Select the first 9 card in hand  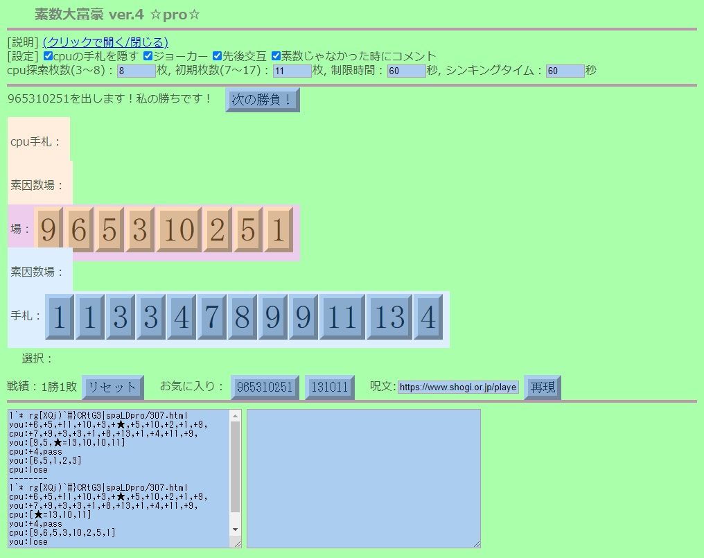pyautogui.click(x=272, y=317)
